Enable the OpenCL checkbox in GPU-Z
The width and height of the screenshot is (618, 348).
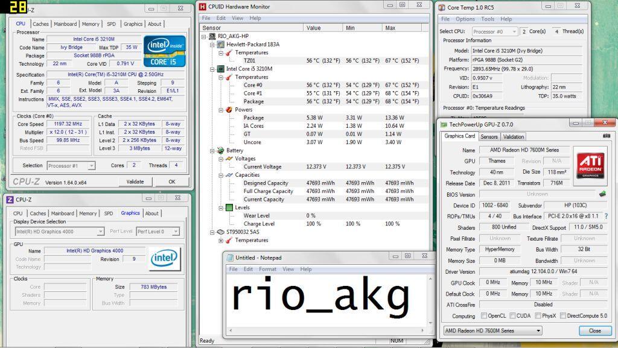point(484,315)
